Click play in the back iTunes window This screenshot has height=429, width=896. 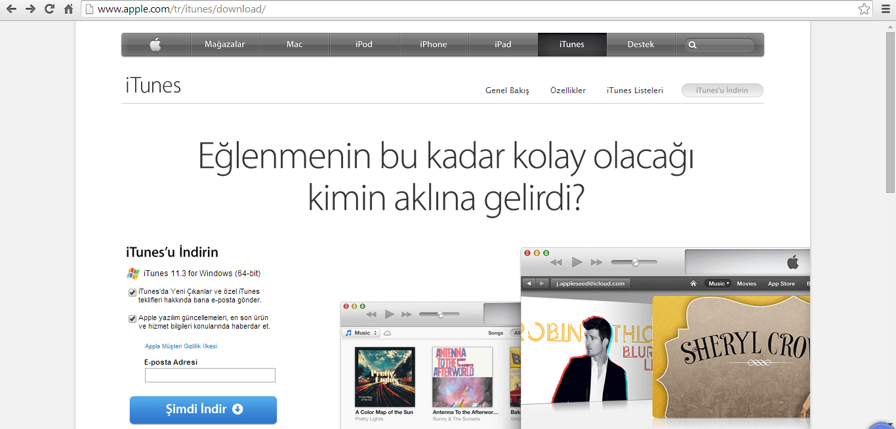tap(390, 315)
